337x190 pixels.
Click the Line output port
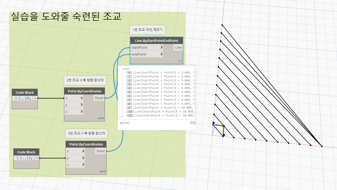[x=178, y=48]
